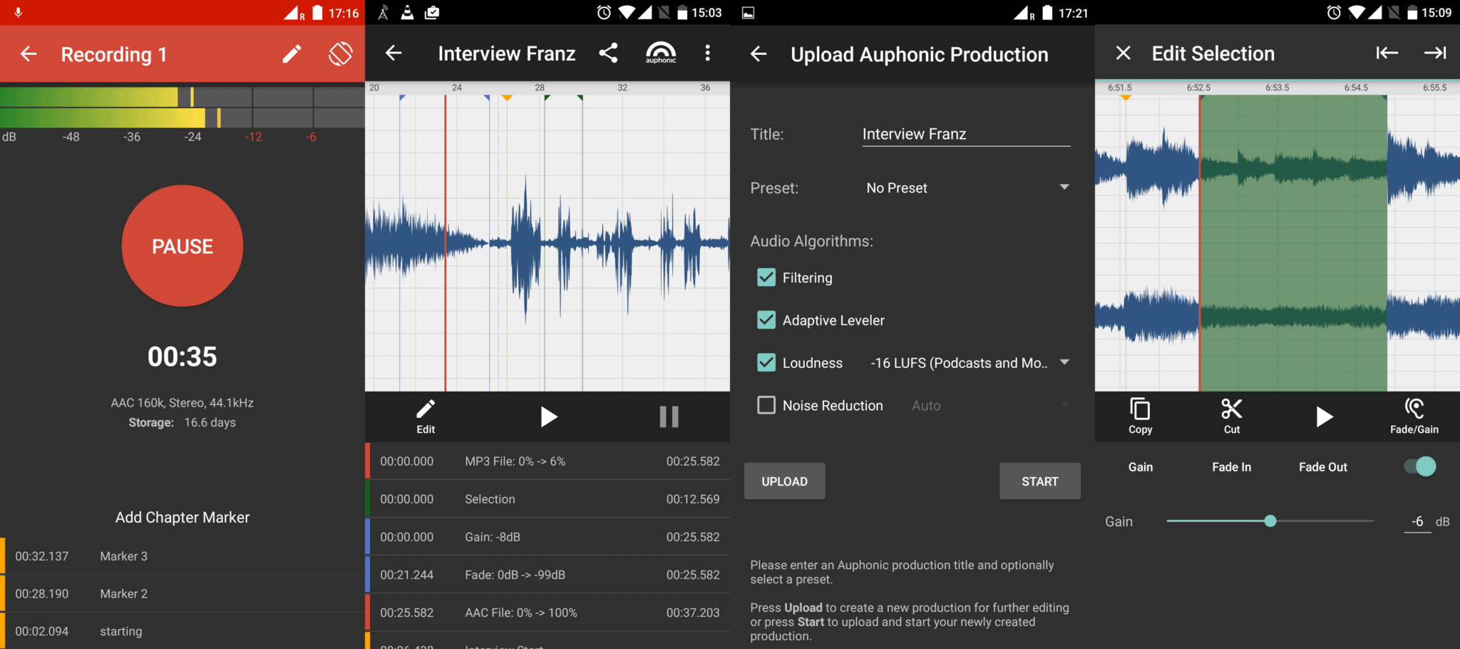Open the share options for Interview Franz
The width and height of the screenshot is (1460, 649).
point(609,53)
